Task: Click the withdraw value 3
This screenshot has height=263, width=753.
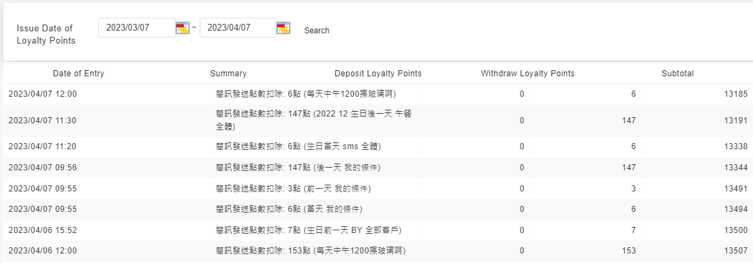Action: pos(634,189)
